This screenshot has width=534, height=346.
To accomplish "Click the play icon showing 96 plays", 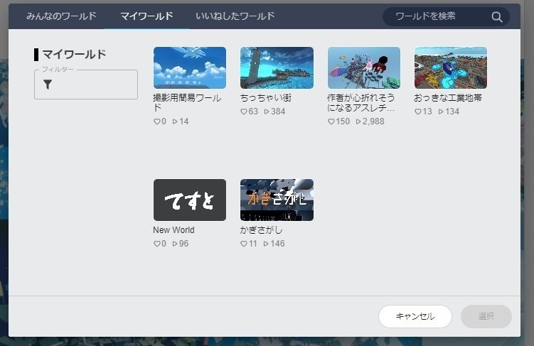I will pos(175,244).
